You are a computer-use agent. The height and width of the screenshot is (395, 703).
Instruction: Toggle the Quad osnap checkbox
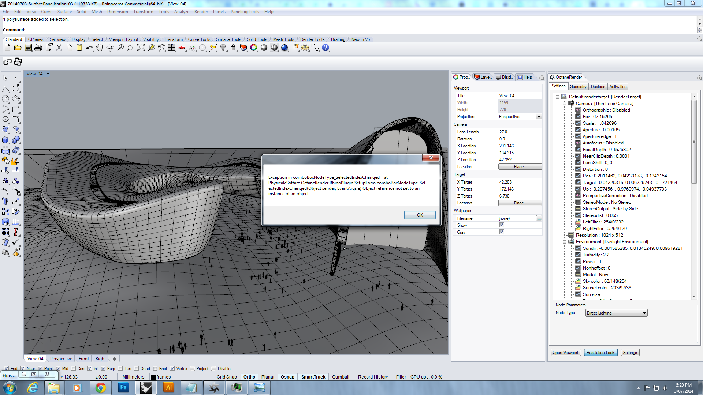pyautogui.click(x=137, y=369)
